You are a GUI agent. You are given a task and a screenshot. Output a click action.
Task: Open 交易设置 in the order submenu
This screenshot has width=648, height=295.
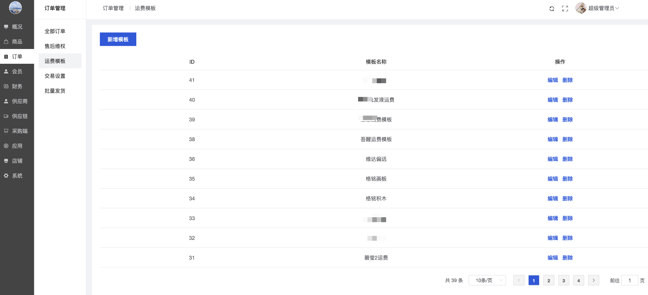55,76
